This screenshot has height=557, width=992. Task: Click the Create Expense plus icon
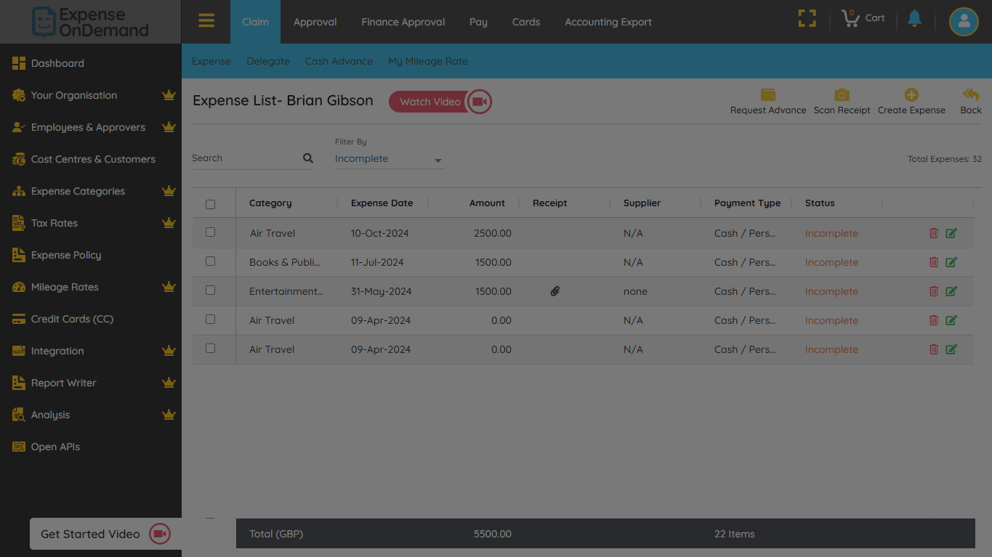(x=911, y=95)
